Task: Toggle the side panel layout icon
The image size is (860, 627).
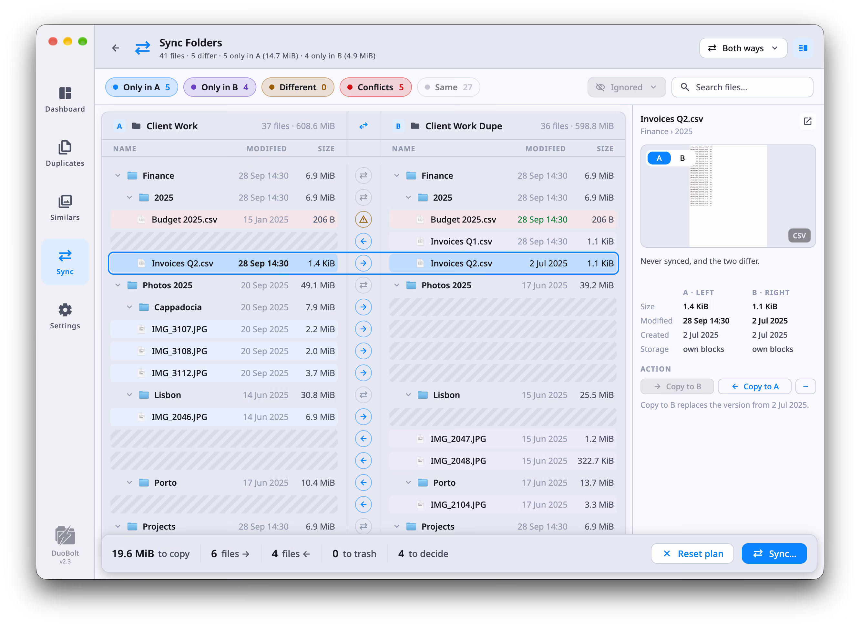Action: (803, 48)
